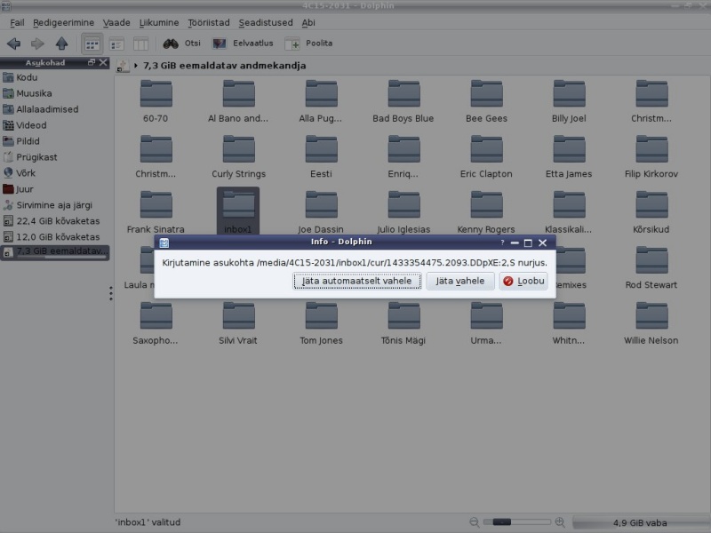Click the Back navigation arrow
The height and width of the screenshot is (533, 711).
tap(13, 44)
